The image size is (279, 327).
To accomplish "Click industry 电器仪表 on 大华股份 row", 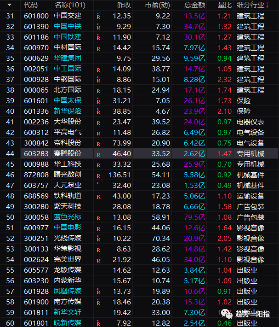I will click(251, 122).
